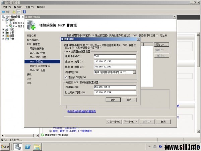Launch PowerShell from the taskbar
201x151 pixels.
pos(28,146)
